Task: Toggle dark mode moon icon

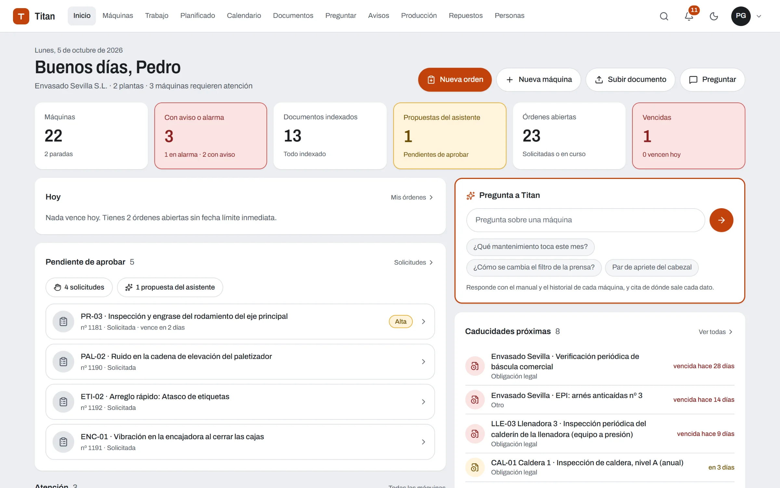Action: (x=714, y=16)
